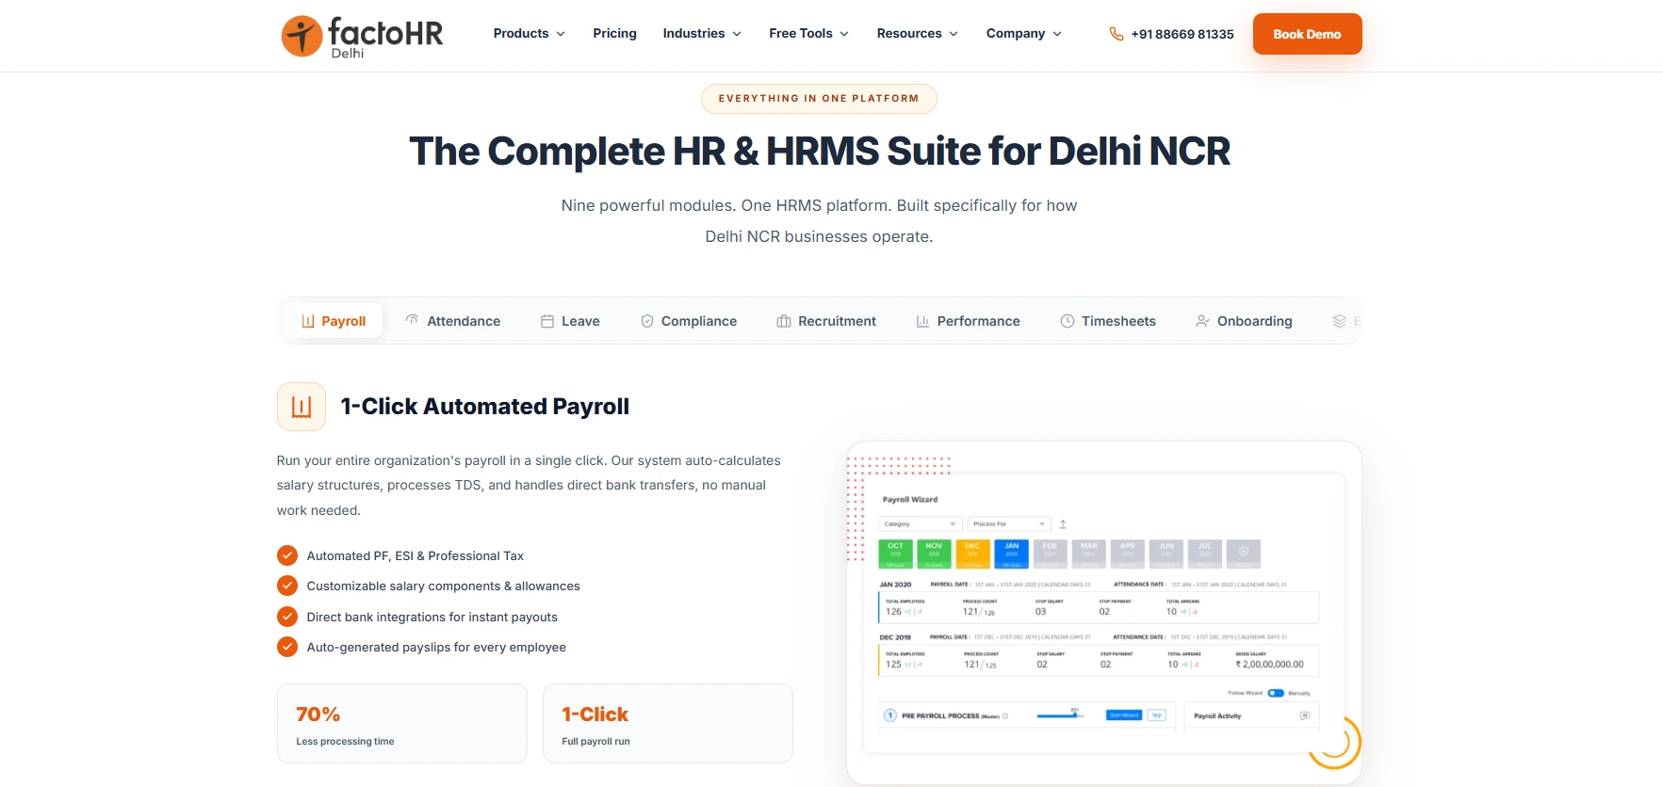Open the Category dropdown in Payroll Wizard

coord(921,523)
